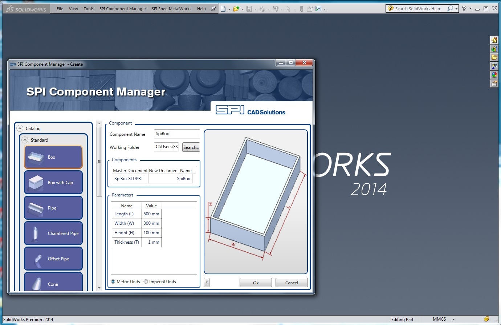Click the Open folder toolbar icon
Image resolution: width=501 pixels, height=325 pixels.
[x=236, y=9]
